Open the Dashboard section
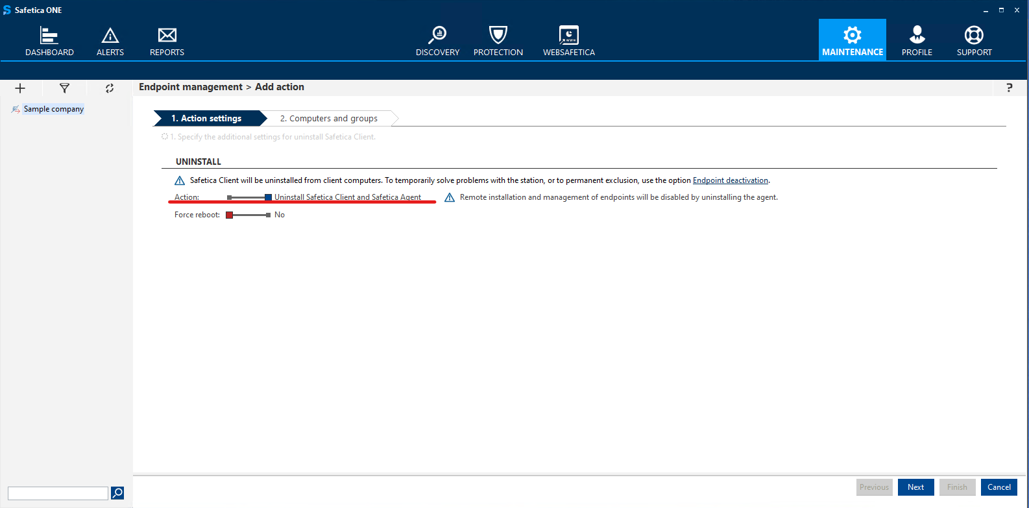Screen dimensions: 1029x508 pyautogui.click(x=49, y=41)
